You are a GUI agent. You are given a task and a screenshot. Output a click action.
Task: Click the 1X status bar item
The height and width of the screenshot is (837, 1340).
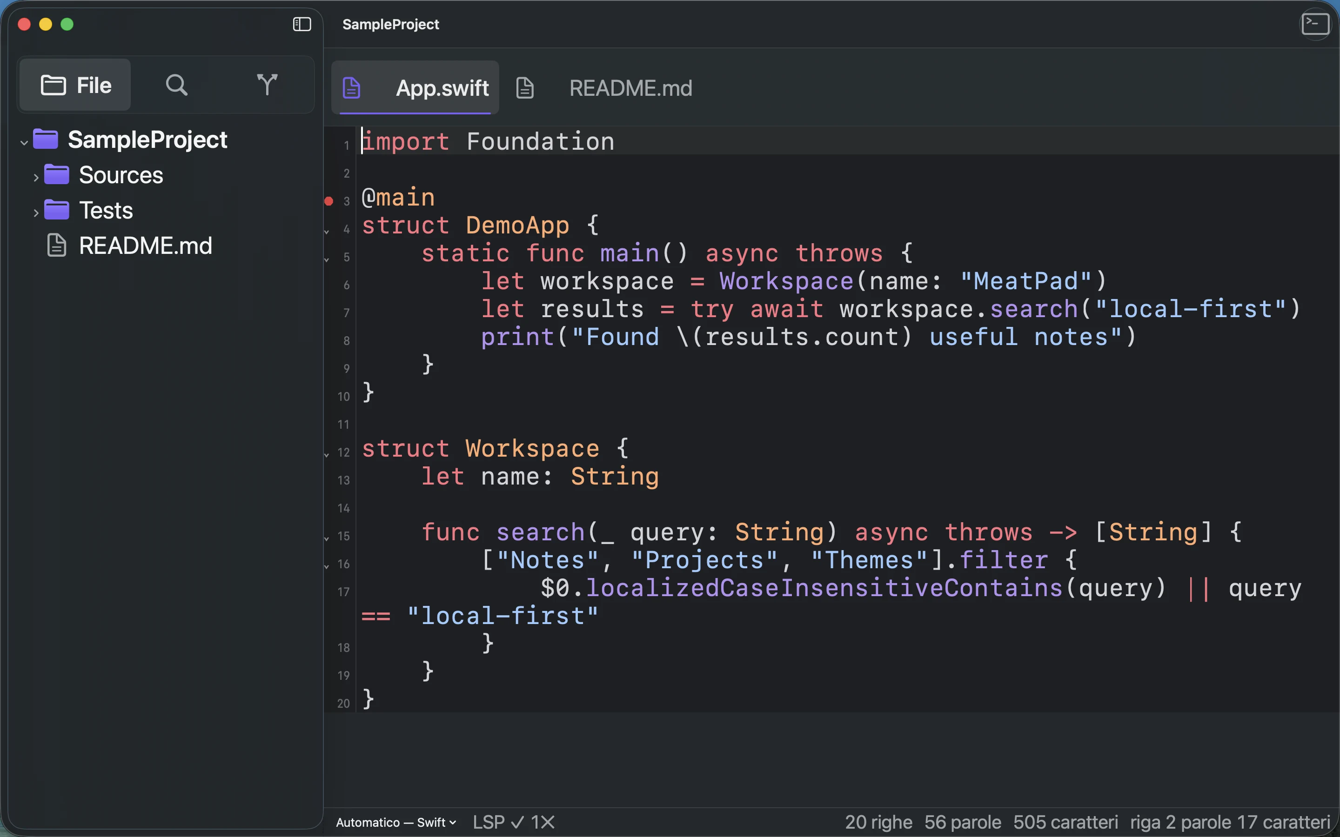543,822
